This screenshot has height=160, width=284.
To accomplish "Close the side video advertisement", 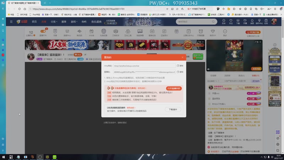I will tap(260, 42).
